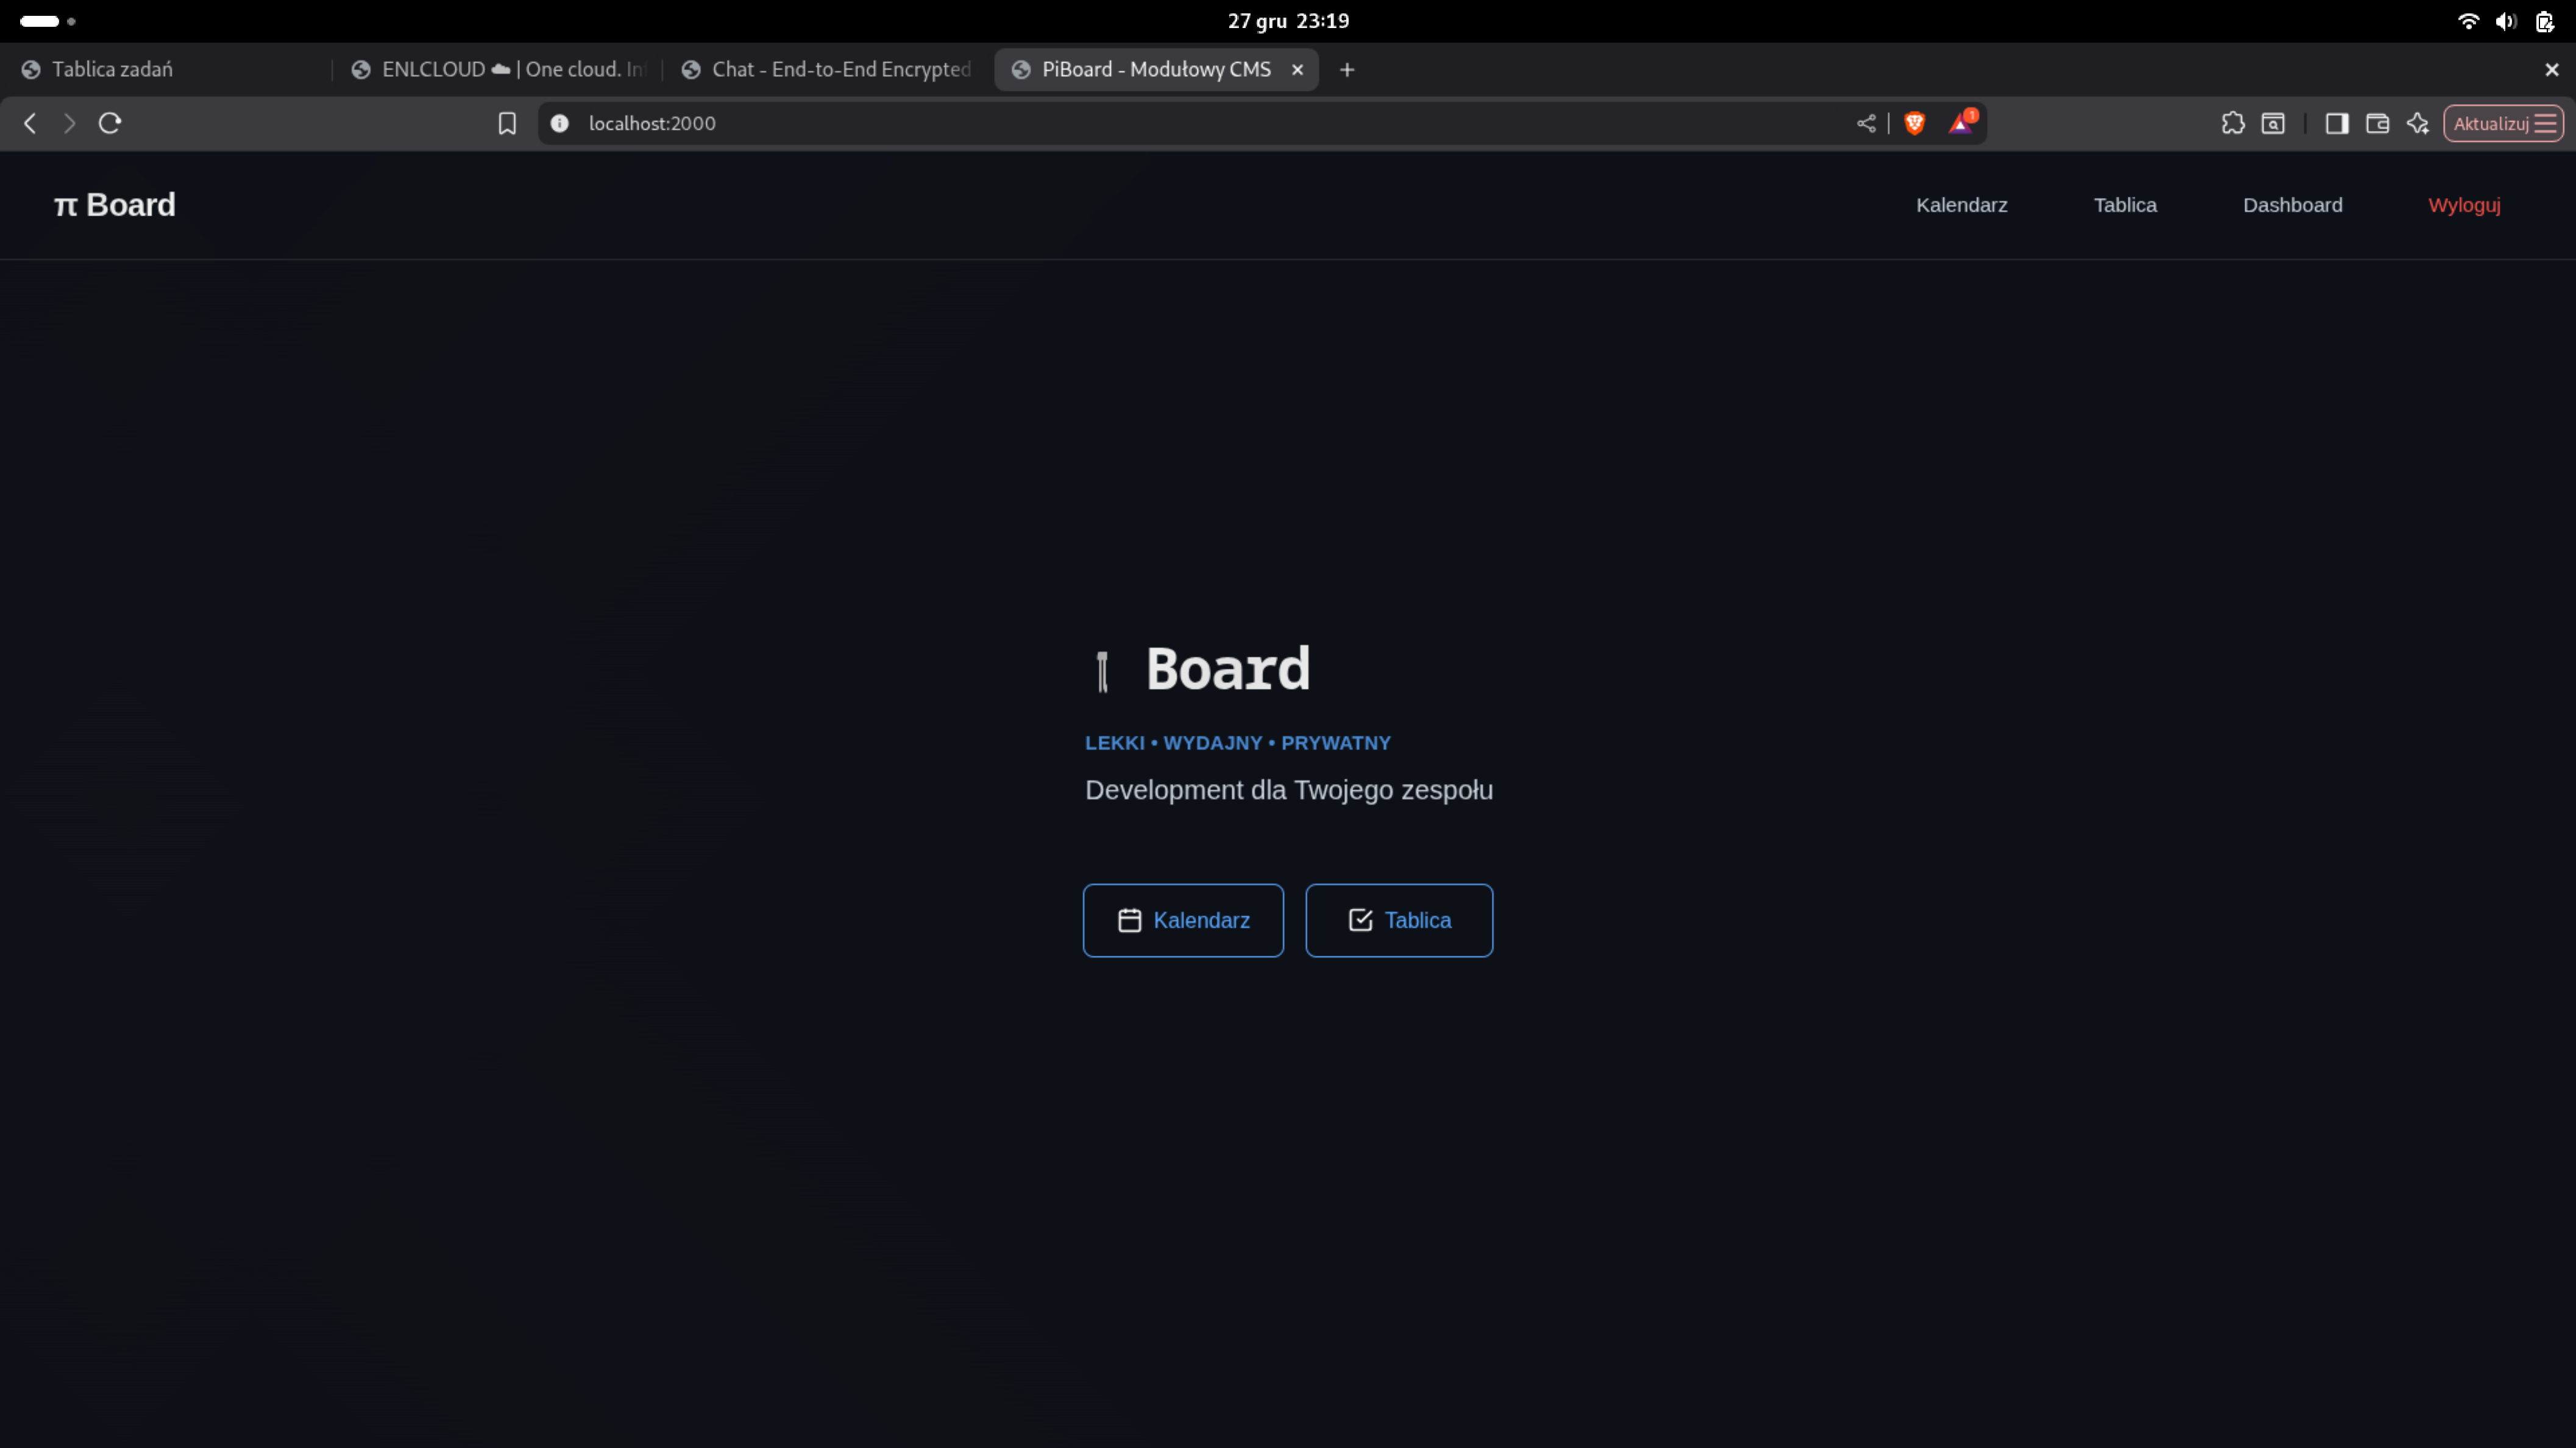Switch to the ENLCLOUD tab
This screenshot has height=1448, width=2576.
[500, 69]
